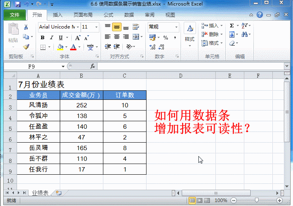293x206 pixels.
Task: Click Merge and Center icon
Action: coord(136,37)
